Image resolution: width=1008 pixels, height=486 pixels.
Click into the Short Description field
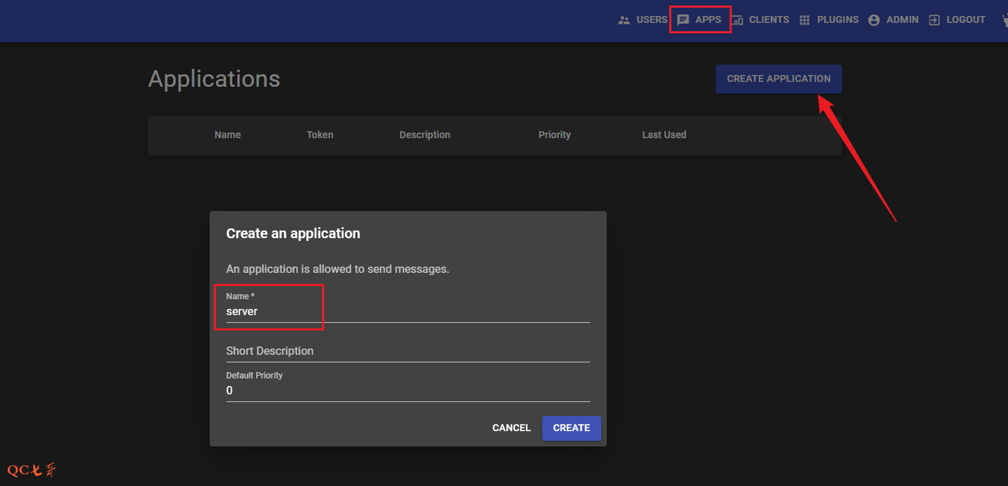[x=408, y=351]
